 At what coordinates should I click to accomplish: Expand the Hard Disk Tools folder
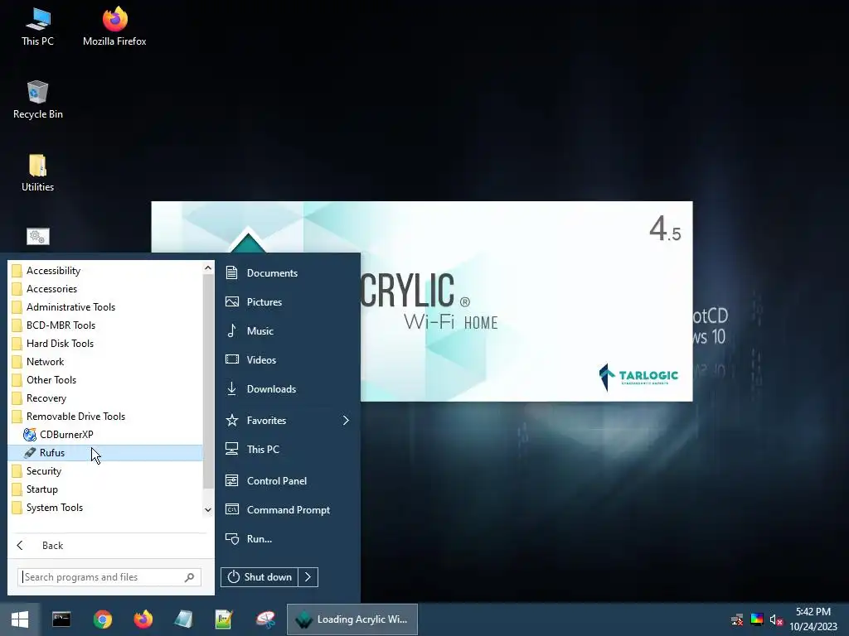pos(105,344)
